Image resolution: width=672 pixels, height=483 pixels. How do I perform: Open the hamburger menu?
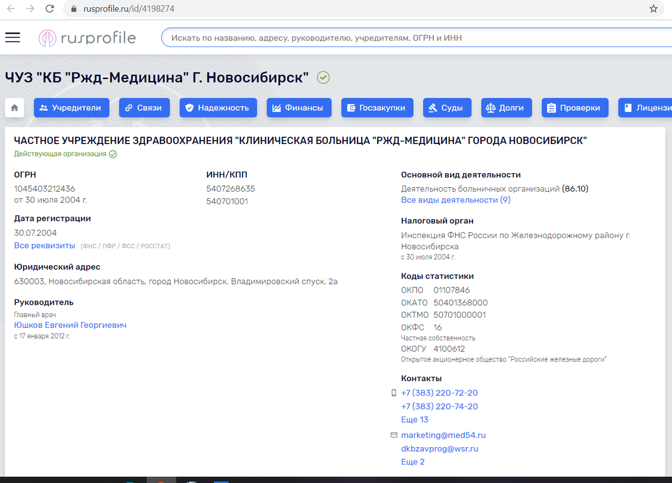pos(12,37)
